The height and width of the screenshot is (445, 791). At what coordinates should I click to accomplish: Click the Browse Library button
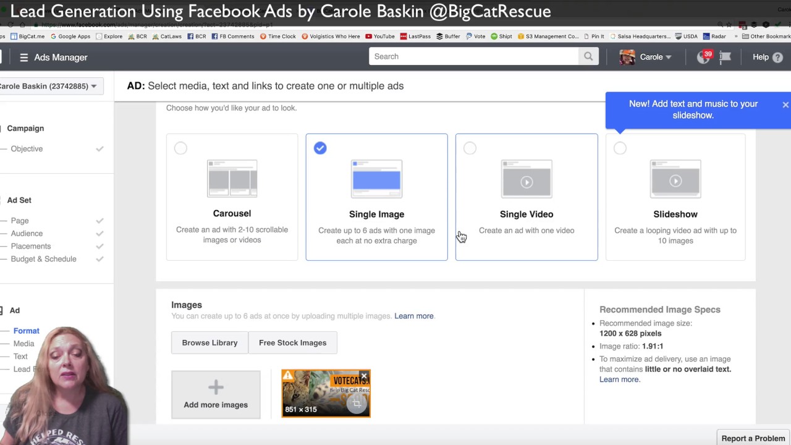pyautogui.click(x=209, y=342)
